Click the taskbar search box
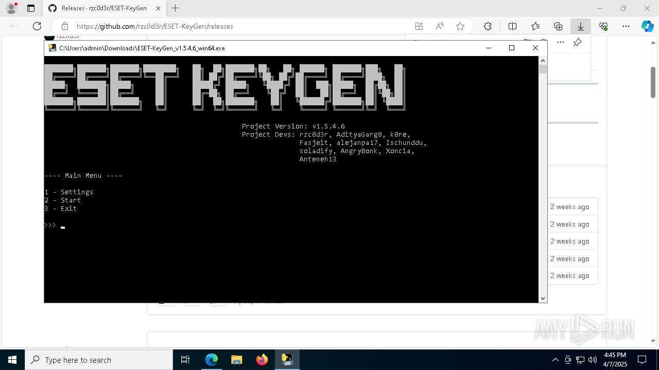This screenshot has height=370, width=659. (99, 360)
